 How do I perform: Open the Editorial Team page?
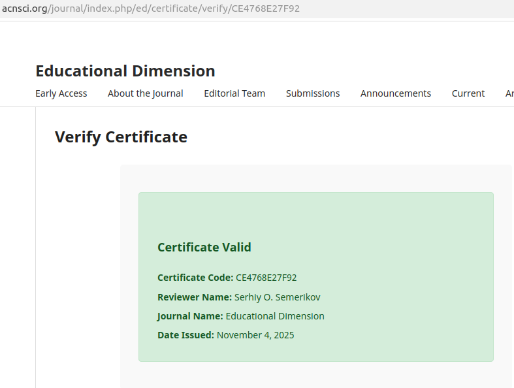coord(234,93)
